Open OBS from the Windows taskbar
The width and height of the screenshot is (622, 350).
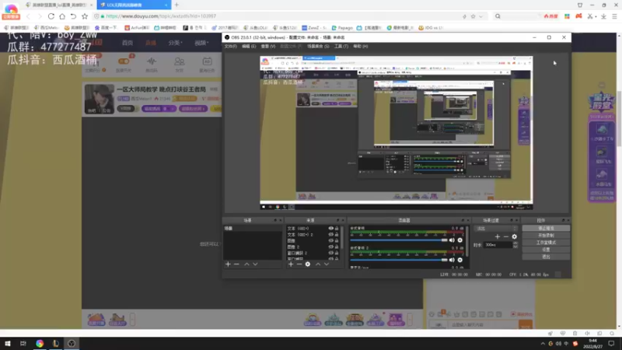[x=72, y=343]
